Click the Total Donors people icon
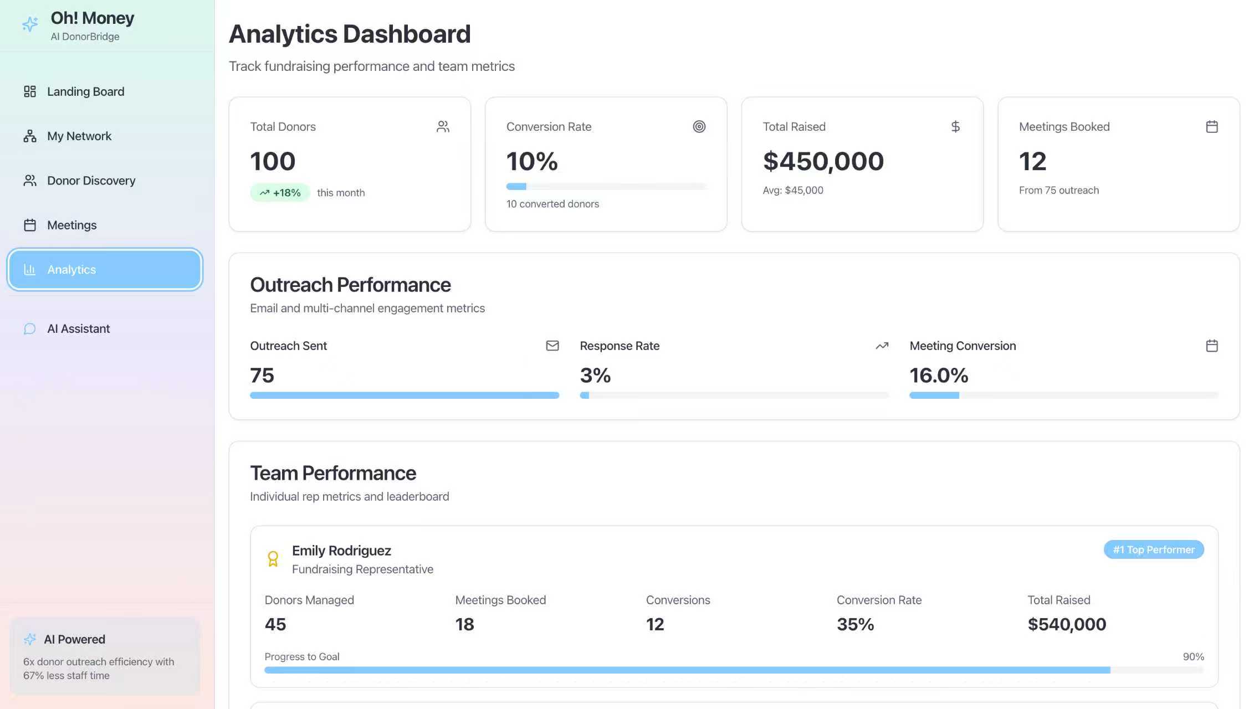 pos(442,127)
